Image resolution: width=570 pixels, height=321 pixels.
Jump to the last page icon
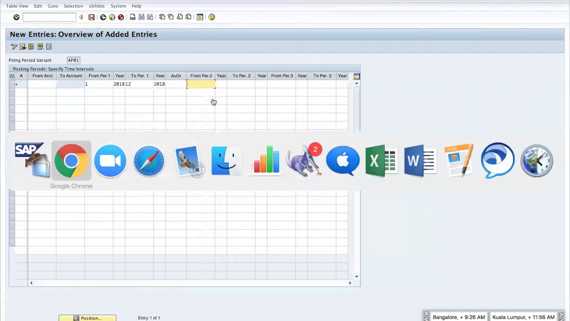point(188,17)
